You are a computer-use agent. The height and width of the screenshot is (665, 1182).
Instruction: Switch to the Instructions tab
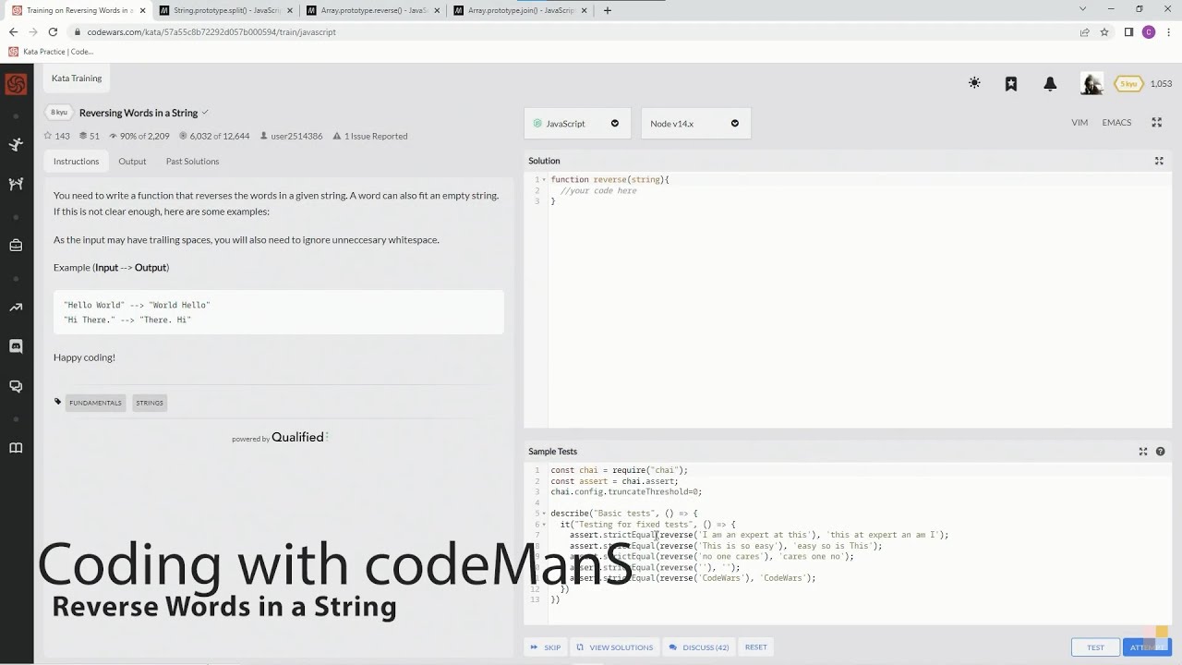(76, 161)
